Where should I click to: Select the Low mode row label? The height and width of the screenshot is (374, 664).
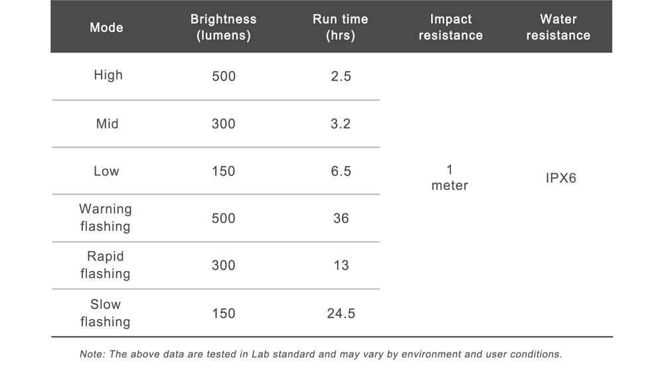click(x=106, y=171)
